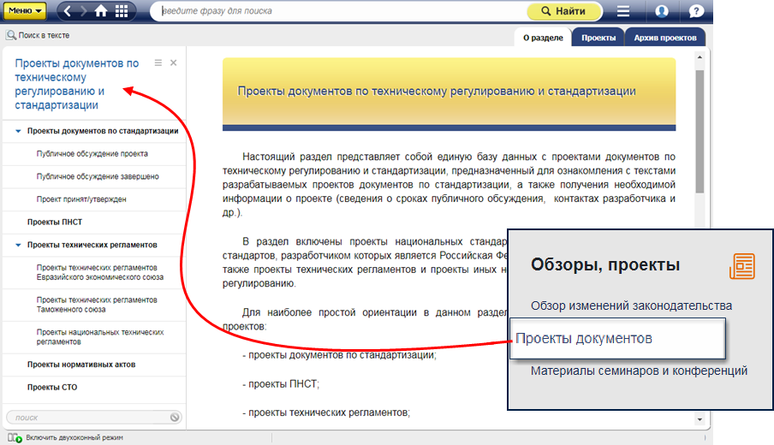This screenshot has height=445, width=774.
Task: Click the back navigation arrow
Action: click(x=68, y=11)
